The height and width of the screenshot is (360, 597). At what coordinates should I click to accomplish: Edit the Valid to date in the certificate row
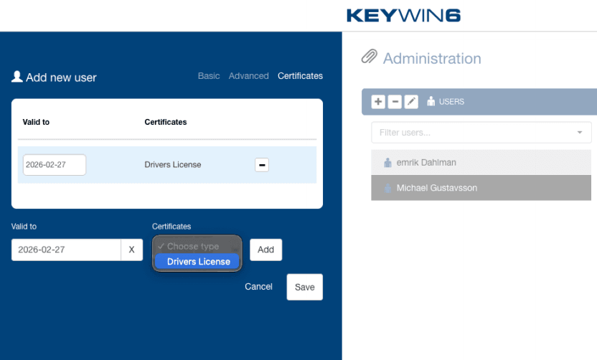(x=54, y=165)
